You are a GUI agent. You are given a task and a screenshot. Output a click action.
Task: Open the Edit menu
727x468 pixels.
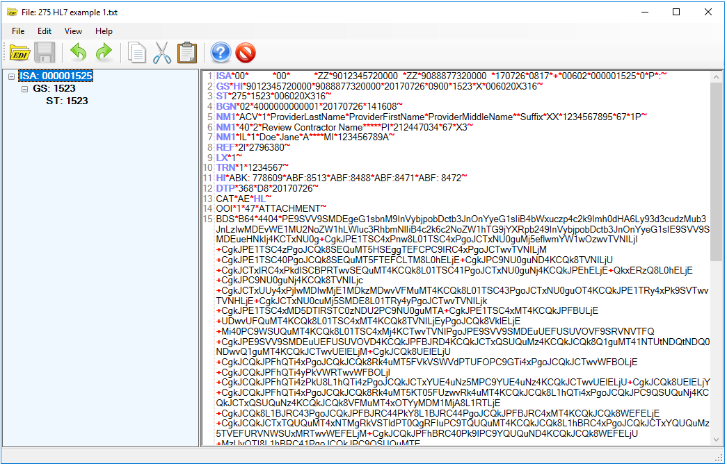(x=45, y=31)
